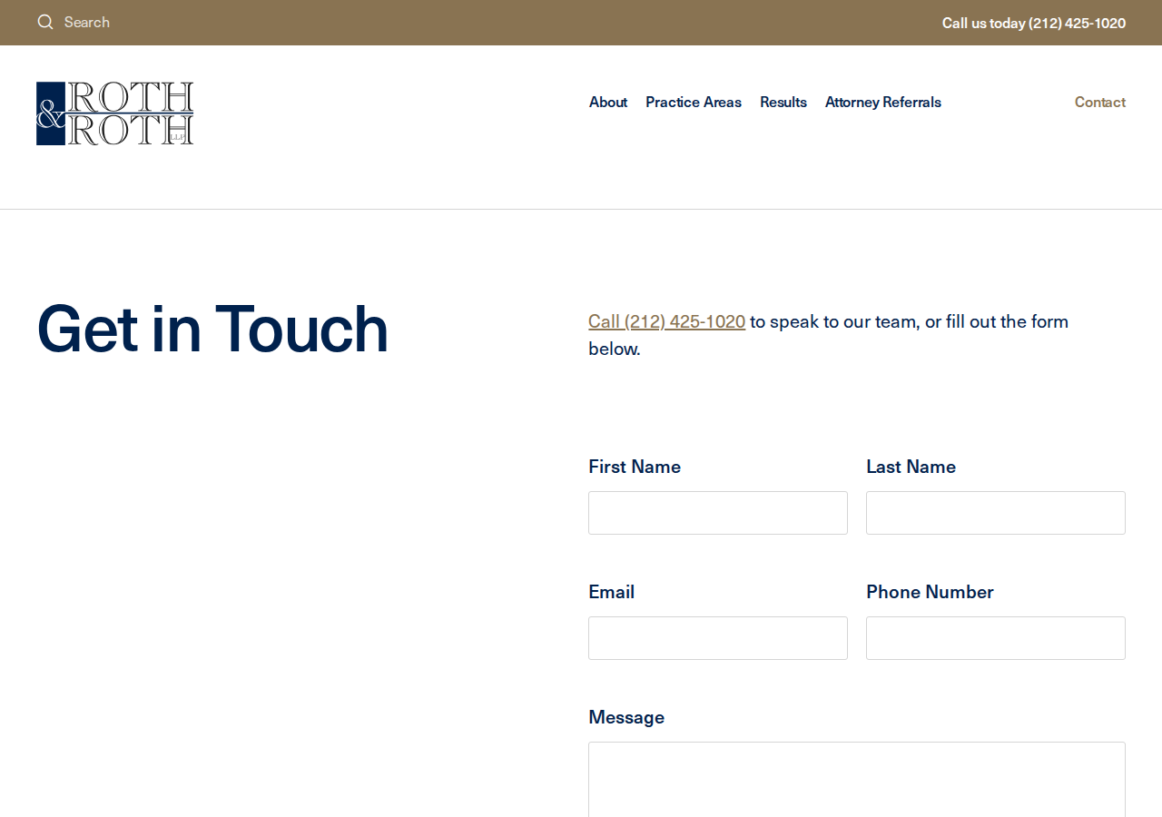Click the Roth & Roth logo

[x=115, y=113]
